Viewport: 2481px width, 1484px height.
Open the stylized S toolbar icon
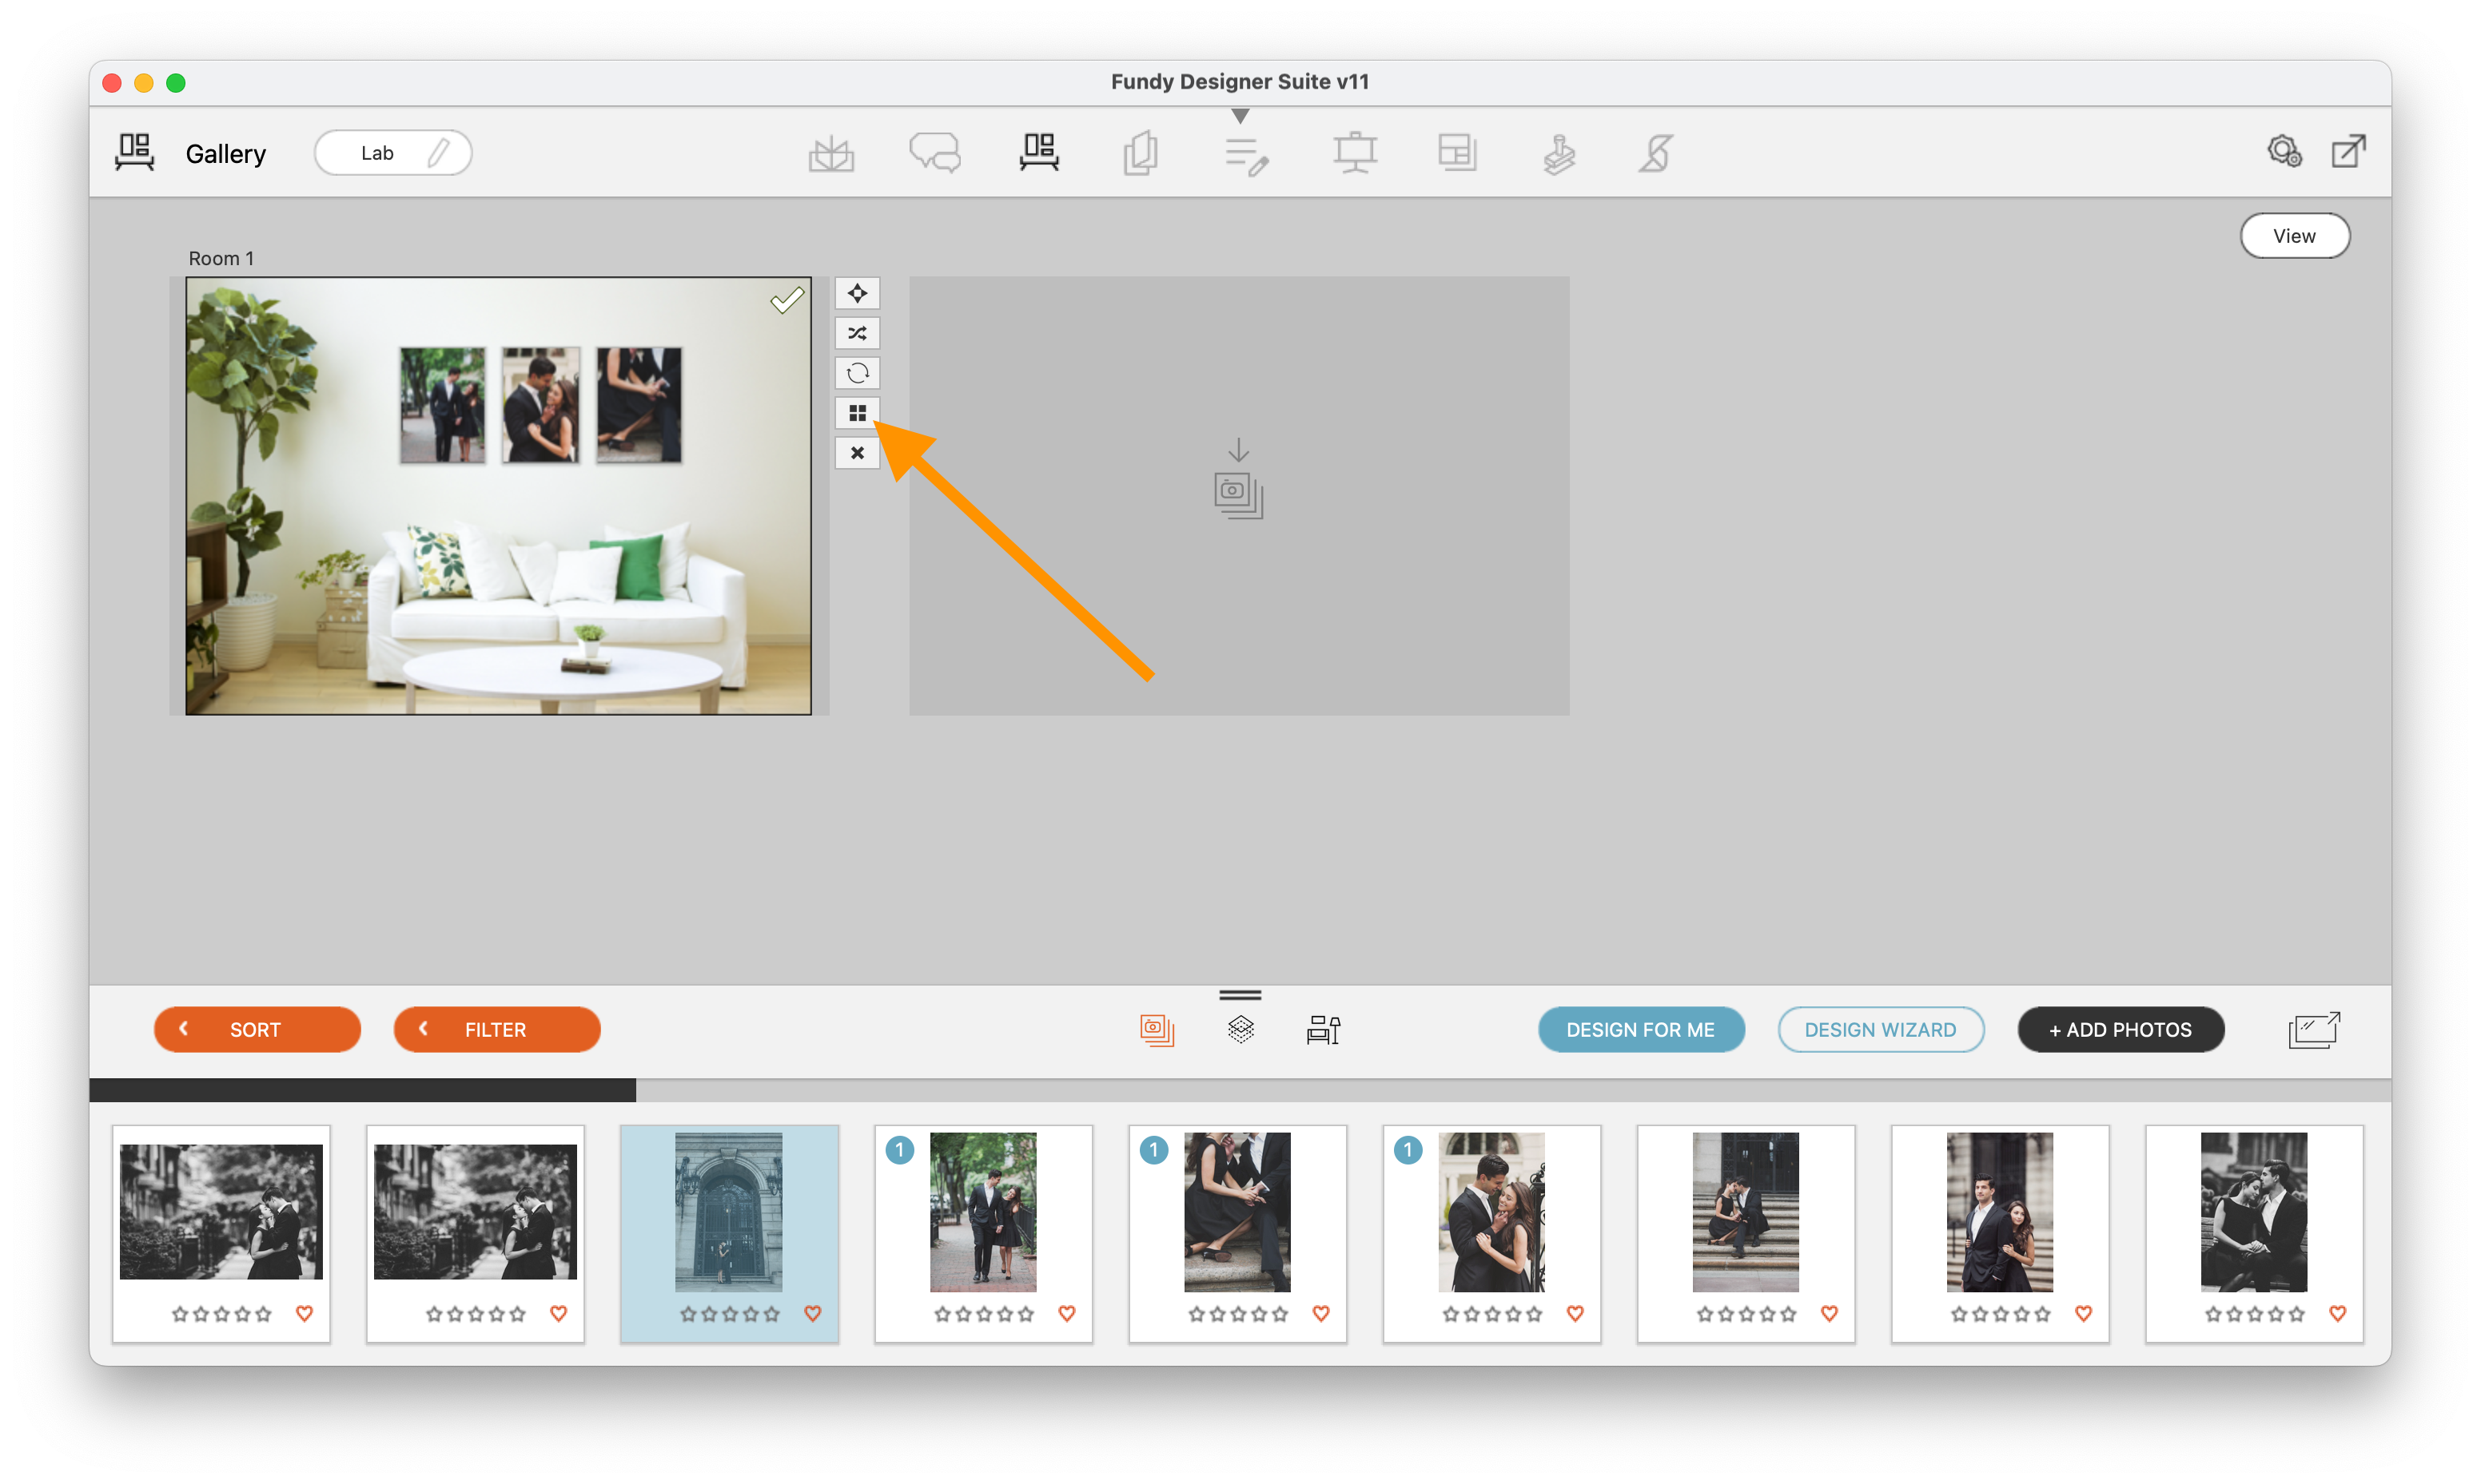click(x=1655, y=153)
